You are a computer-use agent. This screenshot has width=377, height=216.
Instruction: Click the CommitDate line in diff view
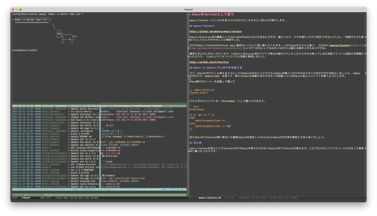tap(128, 120)
